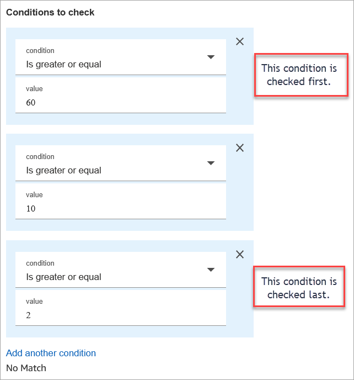The image size is (354, 380).
Task: Focus the value field containing 10
Action: 120,208
